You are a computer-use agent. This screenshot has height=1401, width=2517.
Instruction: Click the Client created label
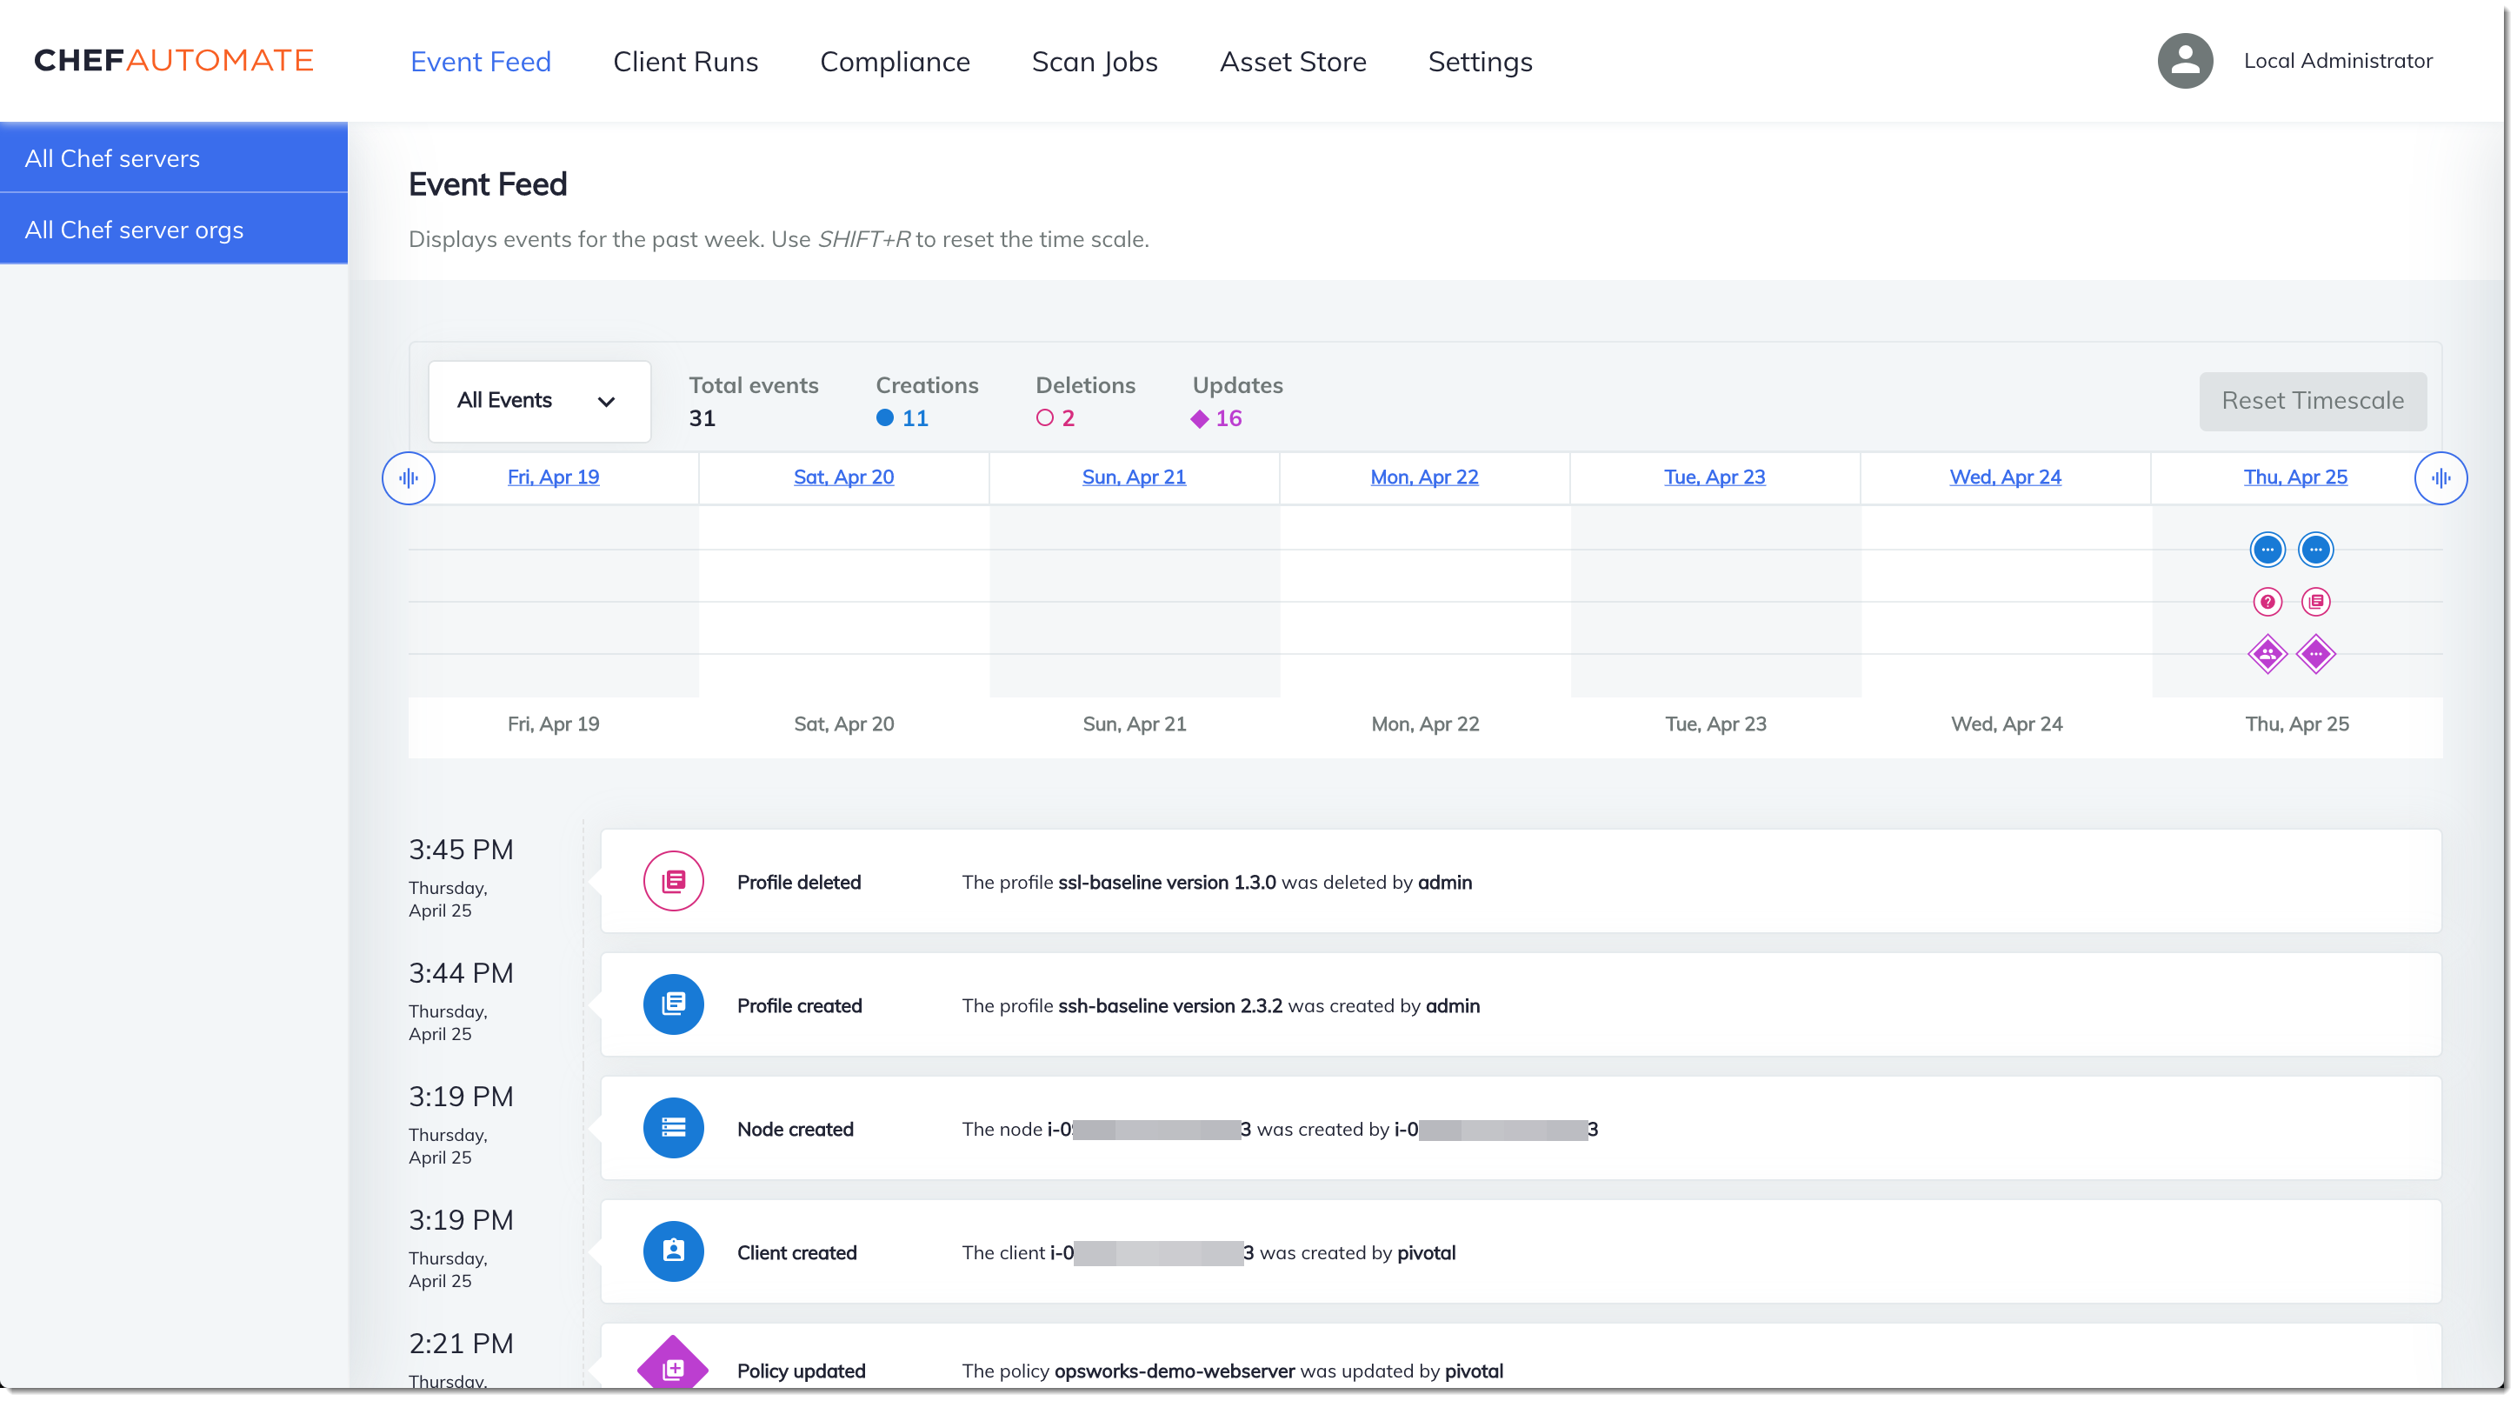(x=797, y=1252)
